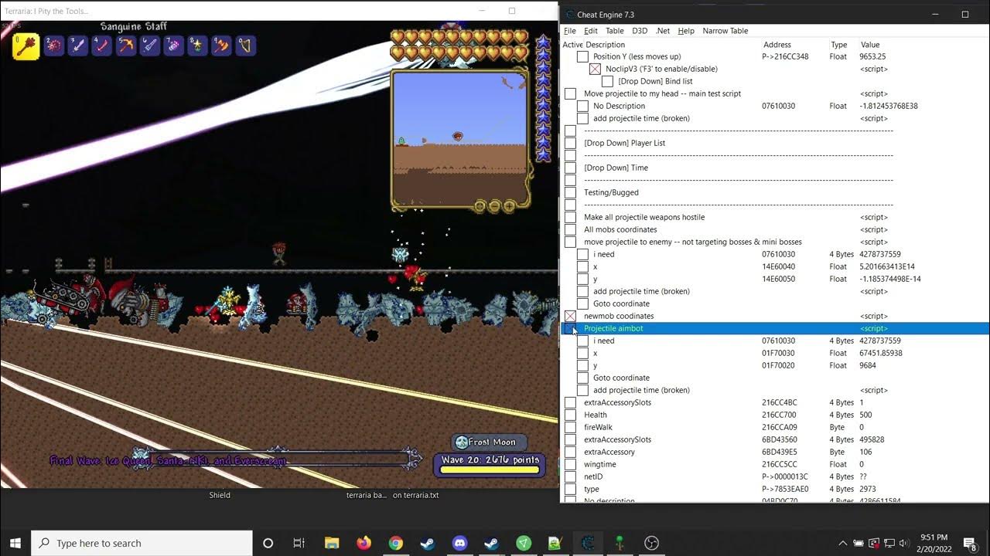Uncheck the 'newmob coodinates' script checkbox

(x=570, y=316)
